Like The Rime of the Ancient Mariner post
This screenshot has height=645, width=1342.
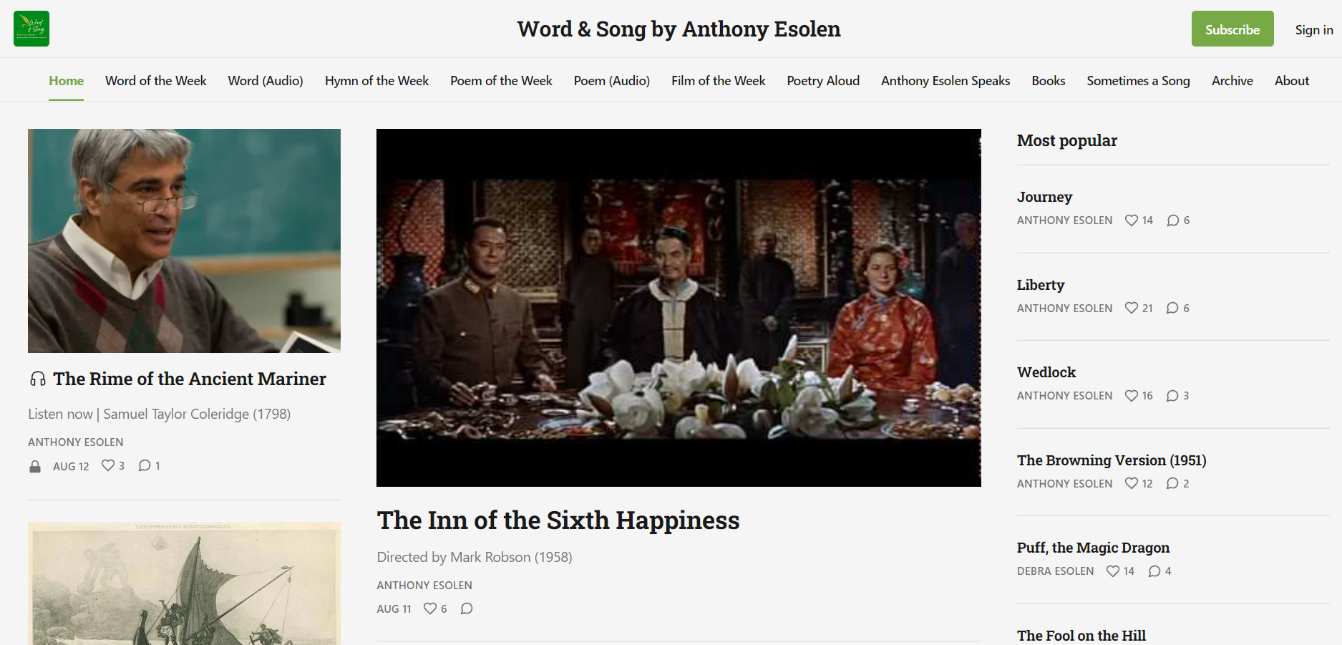pos(112,465)
